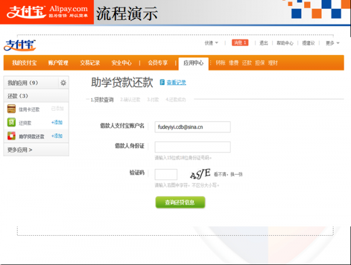Add 助学贷款还款 app via +添加
This screenshot has width=351, height=265.
point(57,136)
